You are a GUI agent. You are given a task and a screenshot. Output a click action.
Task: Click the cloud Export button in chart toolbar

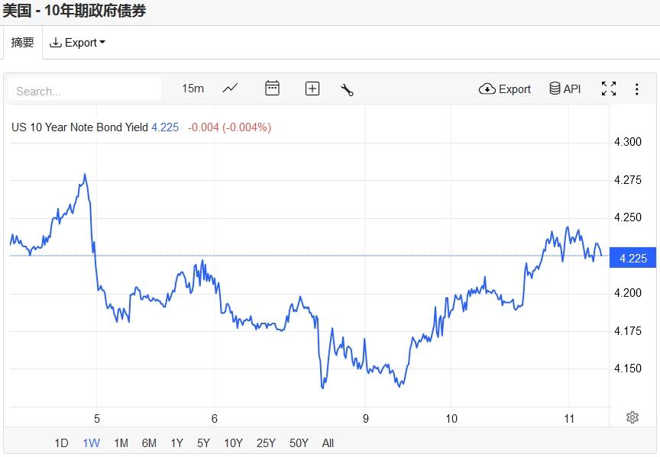point(504,89)
